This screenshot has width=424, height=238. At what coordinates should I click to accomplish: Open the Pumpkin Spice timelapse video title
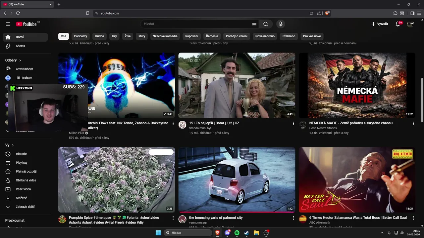pyautogui.click(x=114, y=220)
